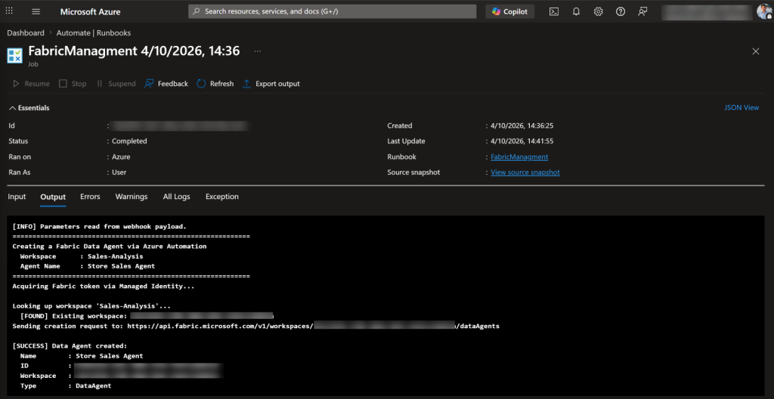The height and width of the screenshot is (399, 774).
Task: Switch to the Input tab
Action: 17,197
